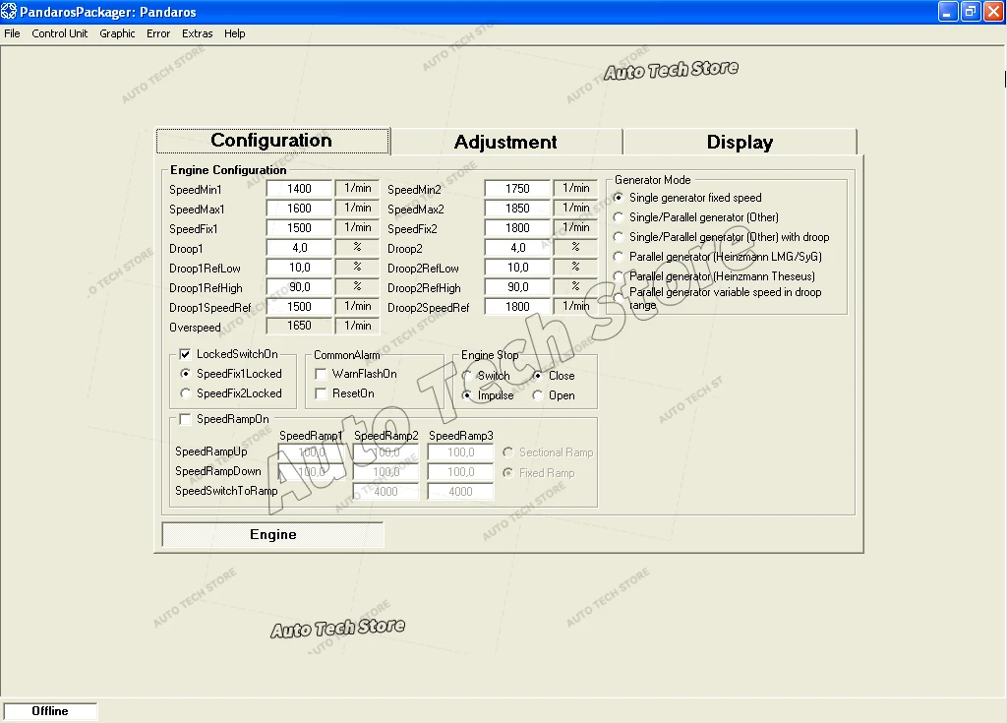Enable the WarnFlashOn checkbox
Image resolution: width=1007 pixels, height=723 pixels.
(x=321, y=374)
